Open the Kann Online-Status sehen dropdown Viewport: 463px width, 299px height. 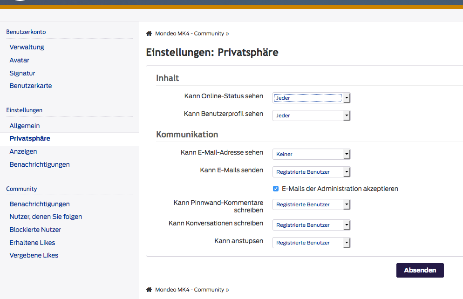click(x=311, y=98)
